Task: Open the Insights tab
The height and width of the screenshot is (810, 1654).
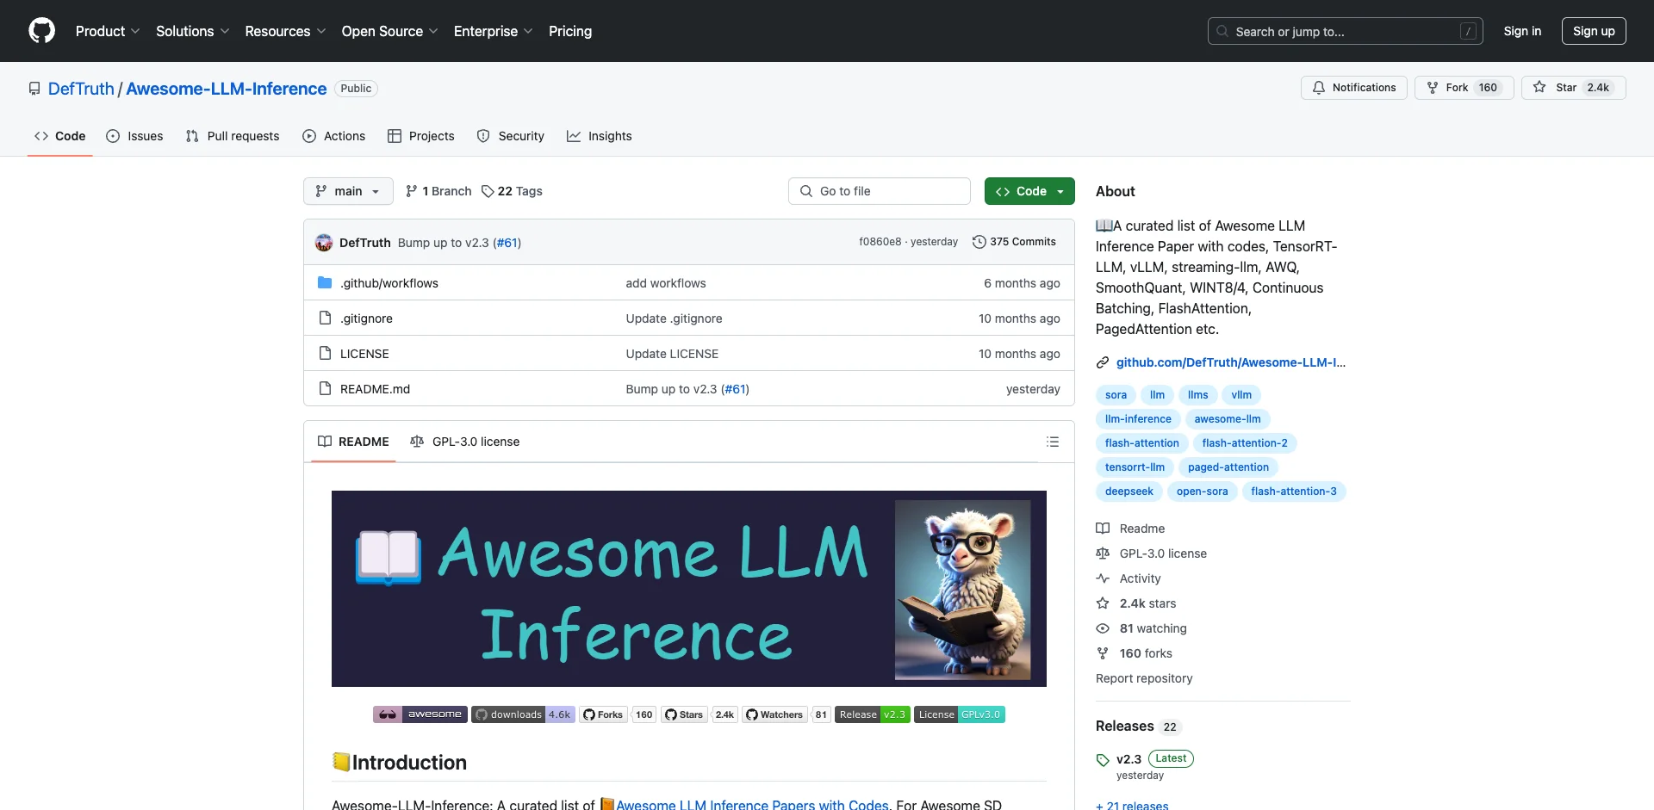Action: click(x=600, y=136)
